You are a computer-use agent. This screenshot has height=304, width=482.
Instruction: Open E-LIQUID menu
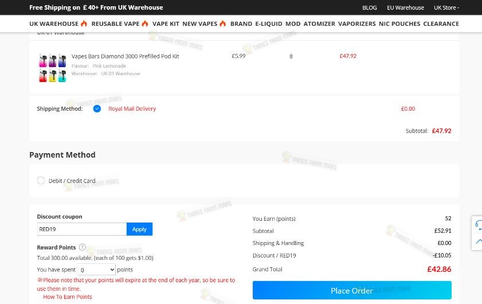tap(269, 24)
